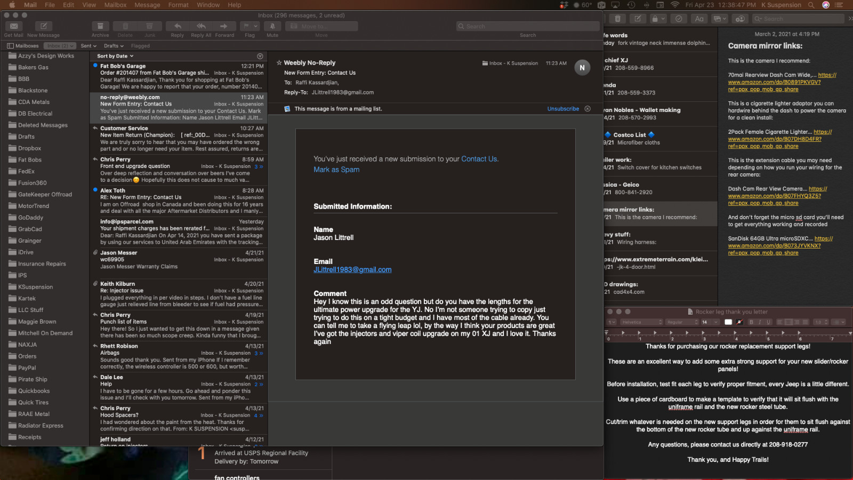Click the Reply All arrows icon
Screen dimensions: 853x480
(201, 26)
